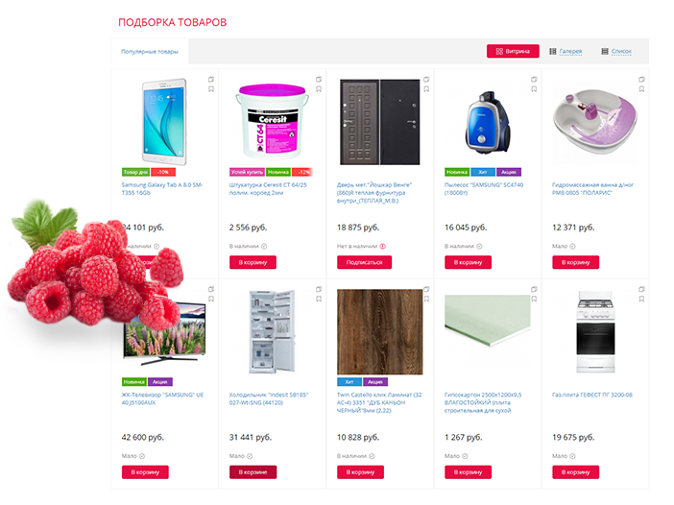Viewport: 674px width, 505px height.
Task: Click the blue Samsung vacuum cleaner image
Action: [x=488, y=123]
